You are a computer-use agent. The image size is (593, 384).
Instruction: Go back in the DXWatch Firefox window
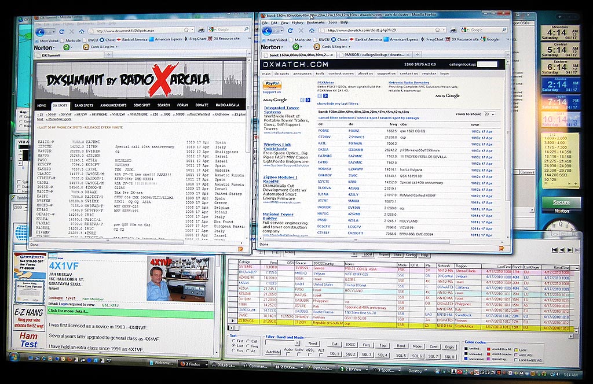tap(267, 31)
